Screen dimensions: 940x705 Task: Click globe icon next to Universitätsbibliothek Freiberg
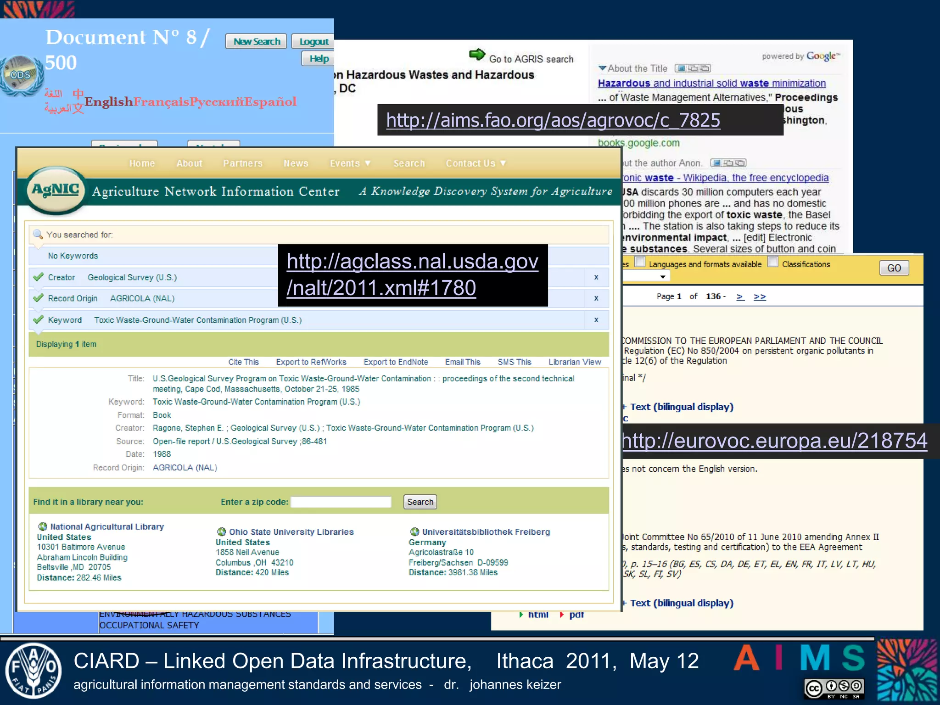tap(414, 532)
